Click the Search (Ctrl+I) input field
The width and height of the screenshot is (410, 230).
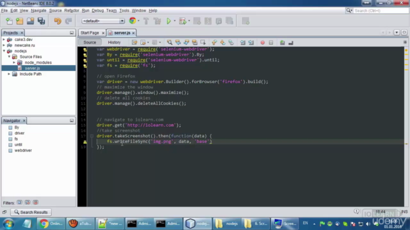[x=381, y=11]
